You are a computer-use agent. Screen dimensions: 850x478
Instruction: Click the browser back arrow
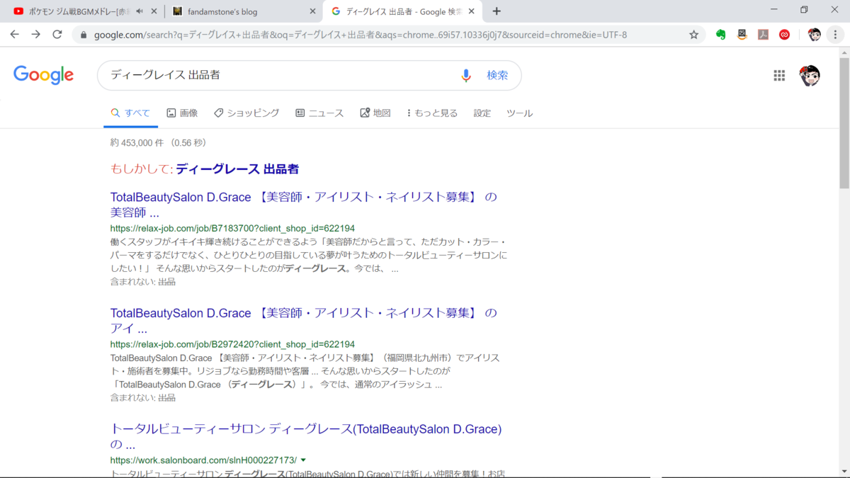[x=15, y=34]
